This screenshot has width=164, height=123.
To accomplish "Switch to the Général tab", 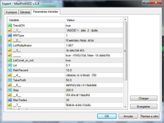I will tap(25, 12).
